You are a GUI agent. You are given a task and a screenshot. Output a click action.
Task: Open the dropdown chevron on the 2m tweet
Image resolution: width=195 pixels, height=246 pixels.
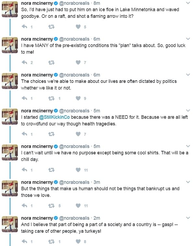click(188, 218)
